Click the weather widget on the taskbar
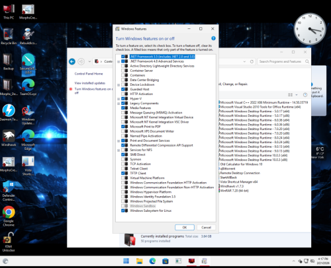Image resolution: width=331 pixels, height=268 pixels. (x=5, y=261)
